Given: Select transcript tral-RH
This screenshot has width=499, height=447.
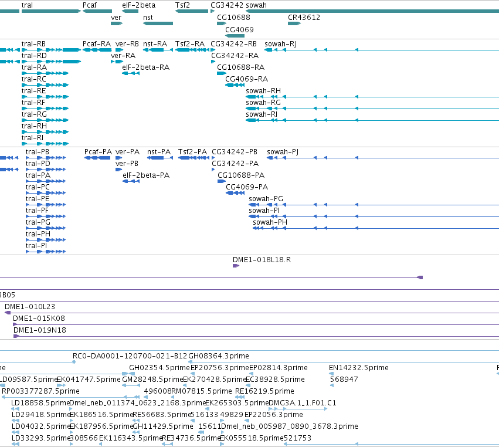Looking at the screenshot, I should click(x=34, y=126).
